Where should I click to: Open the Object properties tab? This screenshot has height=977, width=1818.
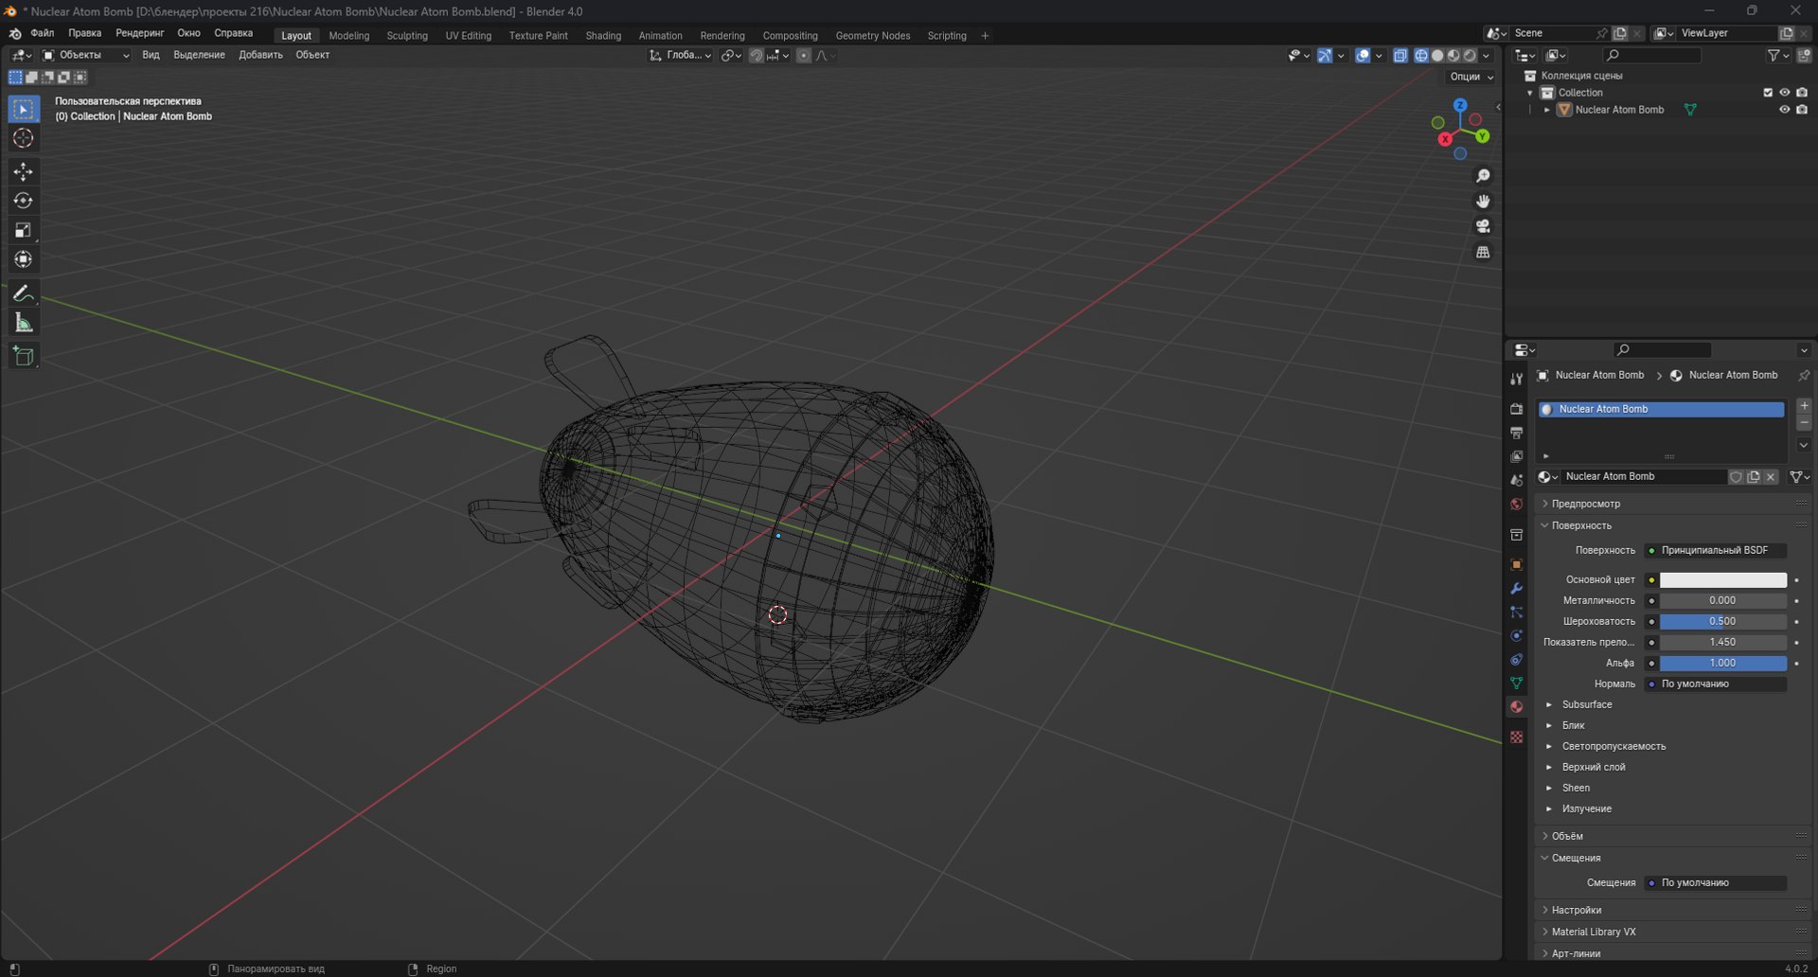(1516, 564)
